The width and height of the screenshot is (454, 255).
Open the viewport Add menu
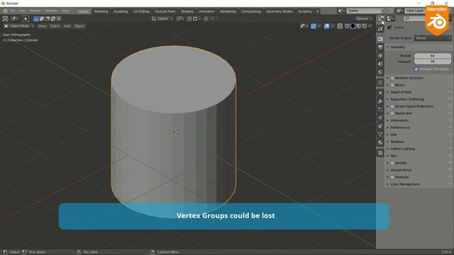pos(67,26)
